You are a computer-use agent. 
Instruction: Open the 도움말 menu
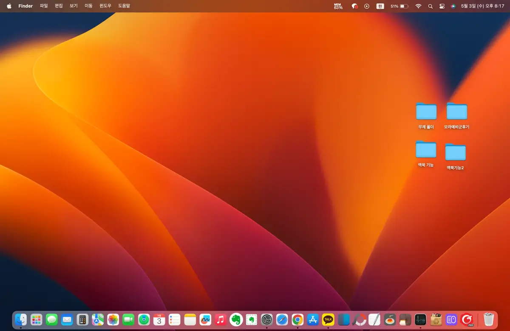pos(124,6)
